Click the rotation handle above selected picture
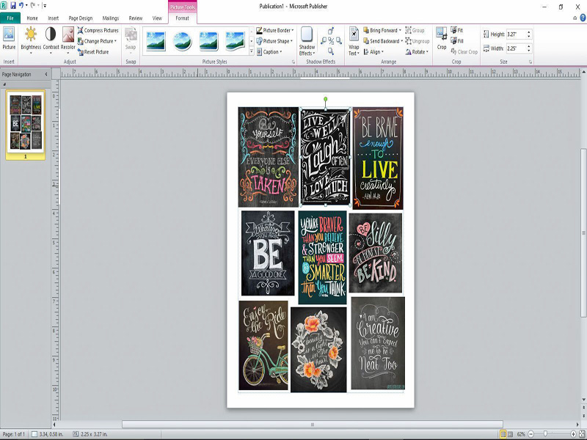 click(x=326, y=99)
